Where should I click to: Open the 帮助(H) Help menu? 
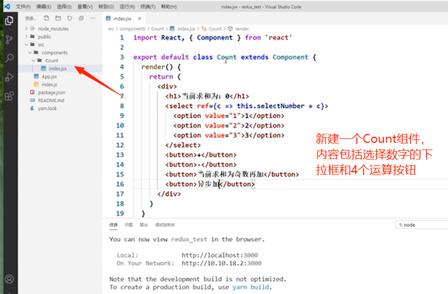coord(169,7)
